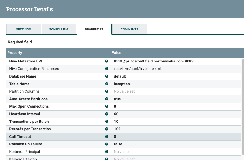The height and width of the screenshot is (162, 244).
Task: Switch to the Settings tab
Action: [24, 29]
